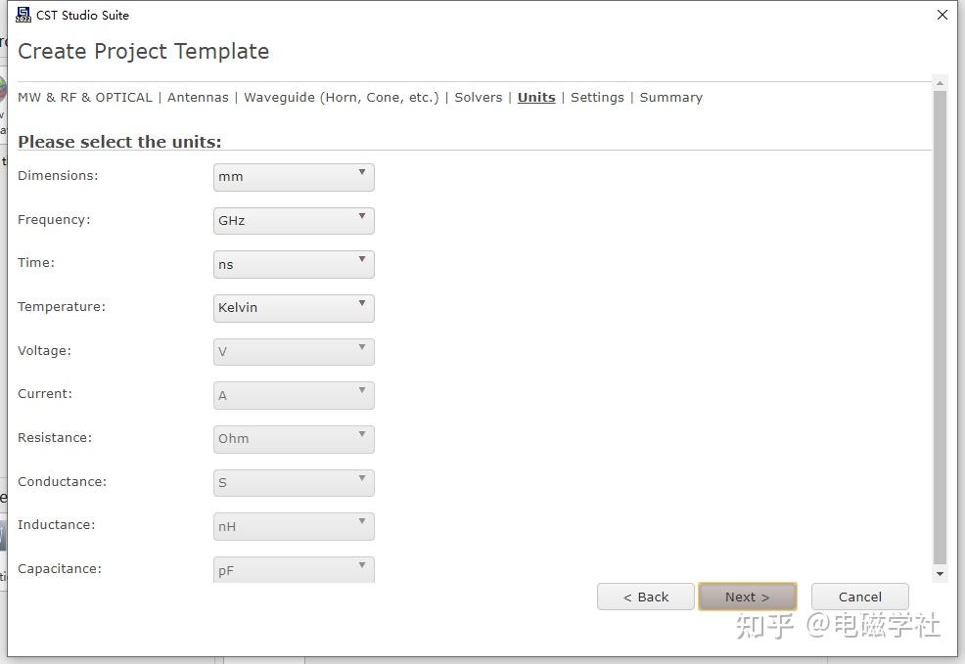
Task: Click the Voltage units combo box
Action: pos(293,351)
